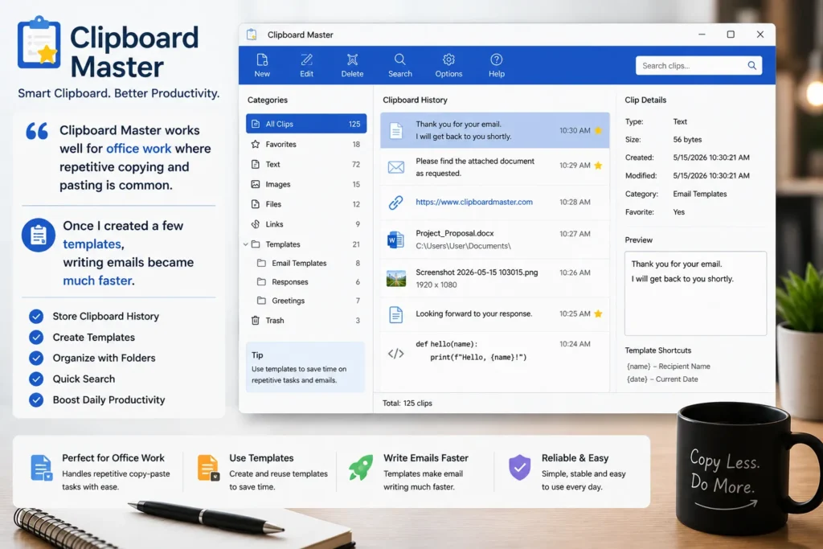Click the {date} Current Date shortcut
Screen dimensions: 823x549
662,379
